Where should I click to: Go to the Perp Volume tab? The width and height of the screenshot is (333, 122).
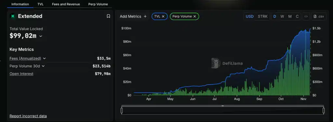98,4
